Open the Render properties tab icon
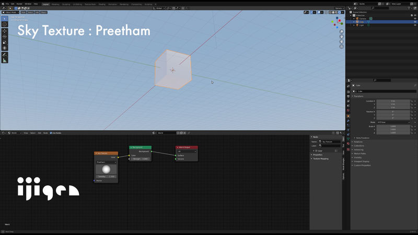Screen dimensions: 418x235 [x=348, y=92]
